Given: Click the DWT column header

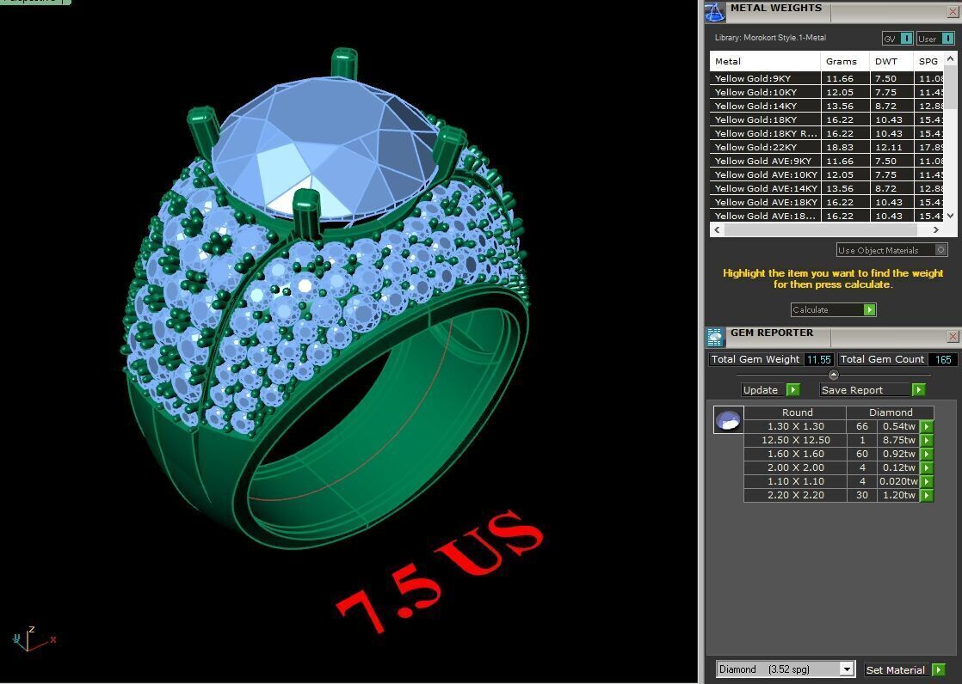Looking at the screenshot, I should click(891, 61).
